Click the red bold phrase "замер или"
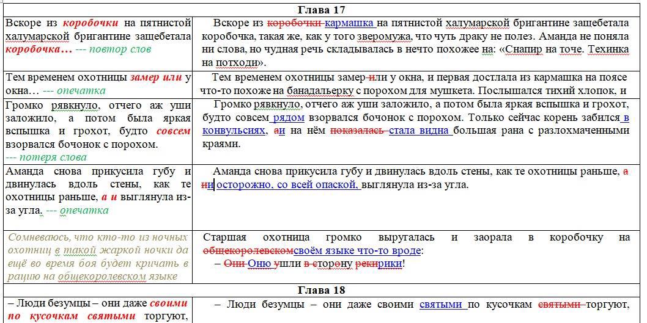This screenshot has width=647, height=323. click(x=157, y=77)
